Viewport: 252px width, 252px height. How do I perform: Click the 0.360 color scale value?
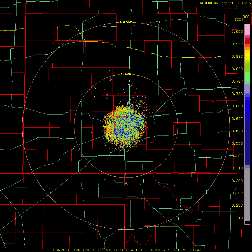[x=237, y=181]
